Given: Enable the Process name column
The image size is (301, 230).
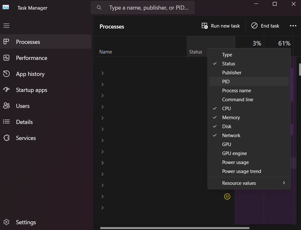Looking at the screenshot, I should pos(249,90).
